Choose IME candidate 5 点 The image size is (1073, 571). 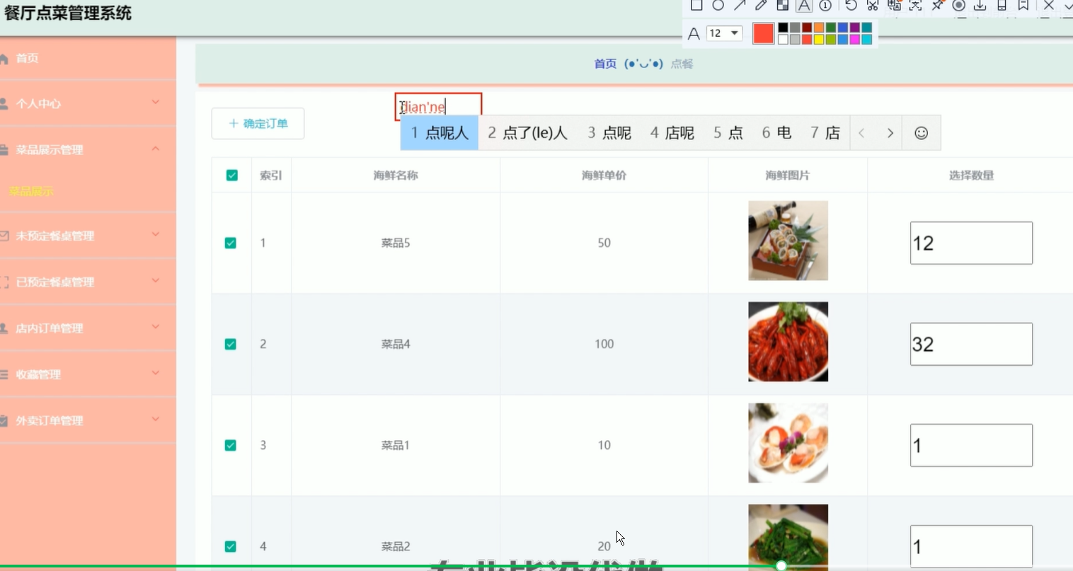(728, 133)
